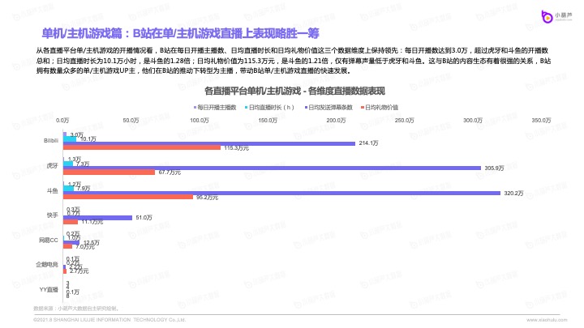The width and height of the screenshot is (584, 328).
Task: Click the Bilibili axis category label
Action: tap(50, 141)
